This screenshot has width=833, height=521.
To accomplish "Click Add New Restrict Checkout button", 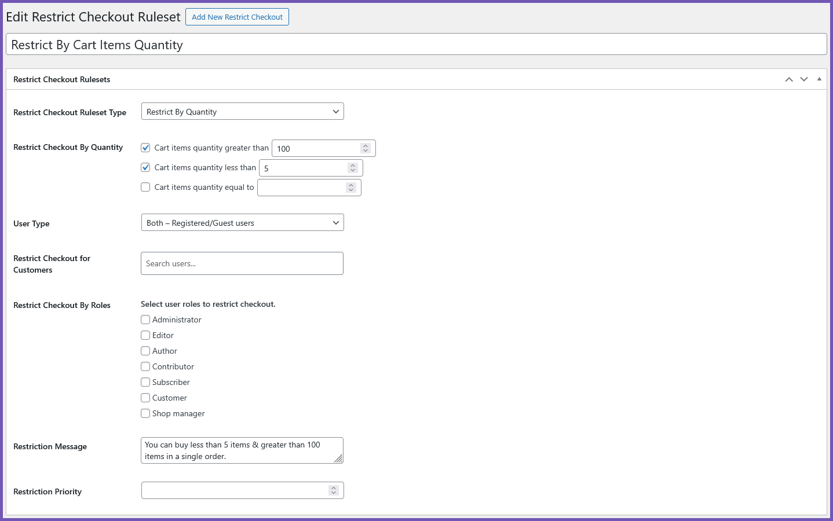I will click(237, 17).
